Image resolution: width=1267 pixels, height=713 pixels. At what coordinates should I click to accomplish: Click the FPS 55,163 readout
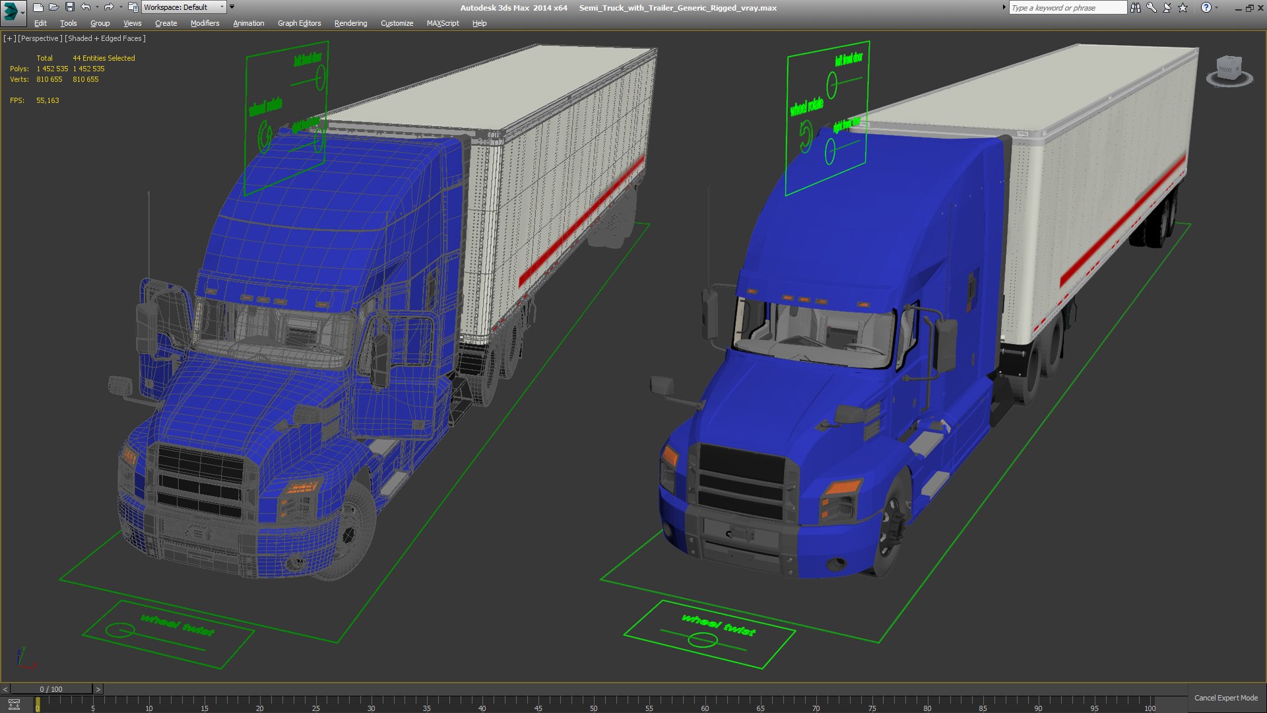click(x=34, y=100)
